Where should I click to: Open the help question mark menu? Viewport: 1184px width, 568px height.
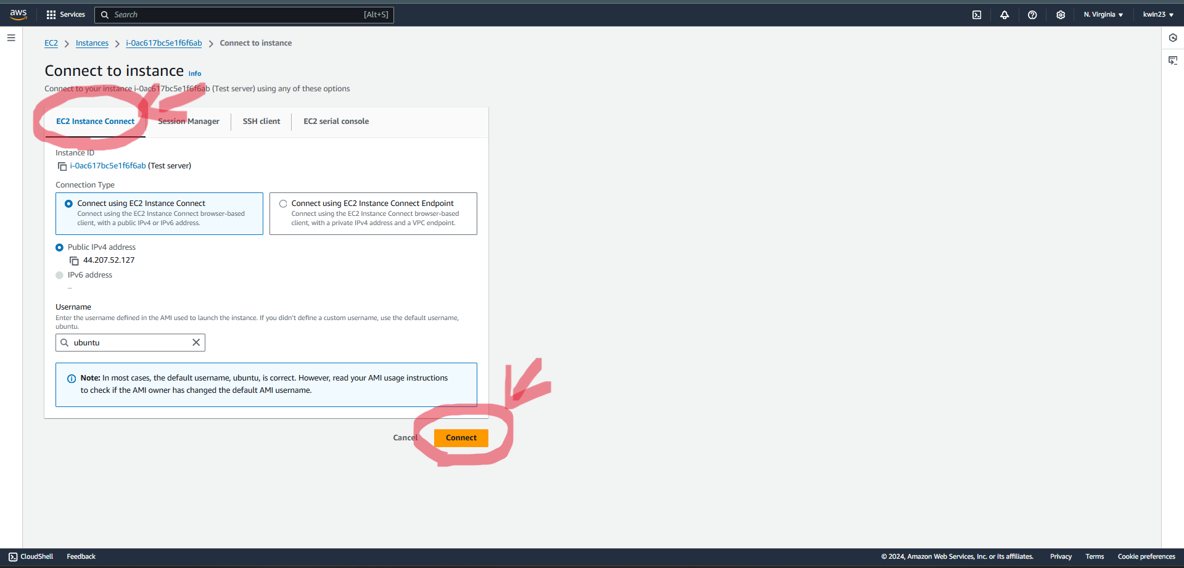coord(1032,15)
